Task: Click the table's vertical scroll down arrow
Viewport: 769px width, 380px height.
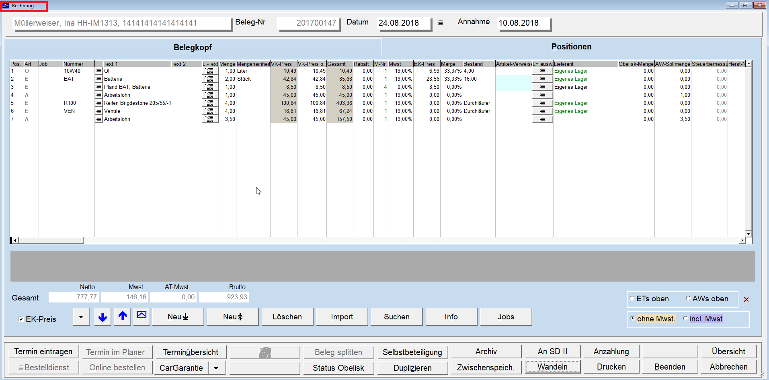Action: pyautogui.click(x=748, y=234)
